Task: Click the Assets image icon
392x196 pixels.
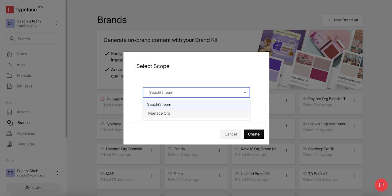Action: click(9, 112)
